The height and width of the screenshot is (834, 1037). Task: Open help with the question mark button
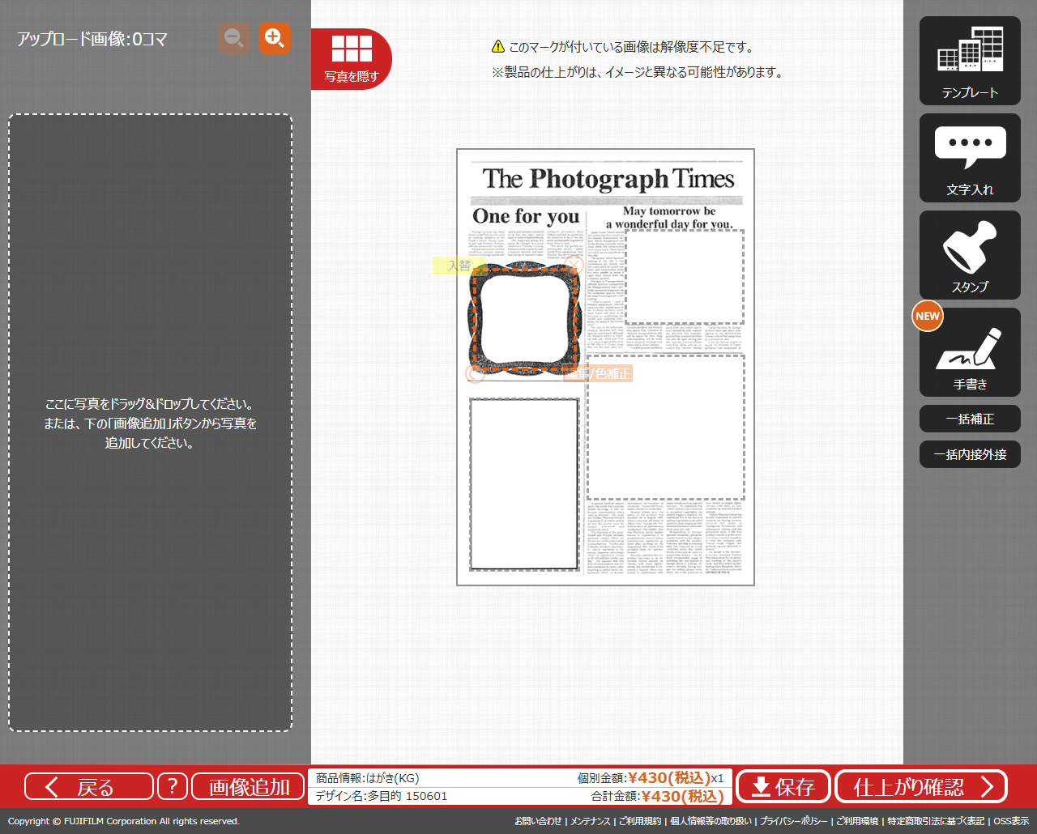pos(172,786)
